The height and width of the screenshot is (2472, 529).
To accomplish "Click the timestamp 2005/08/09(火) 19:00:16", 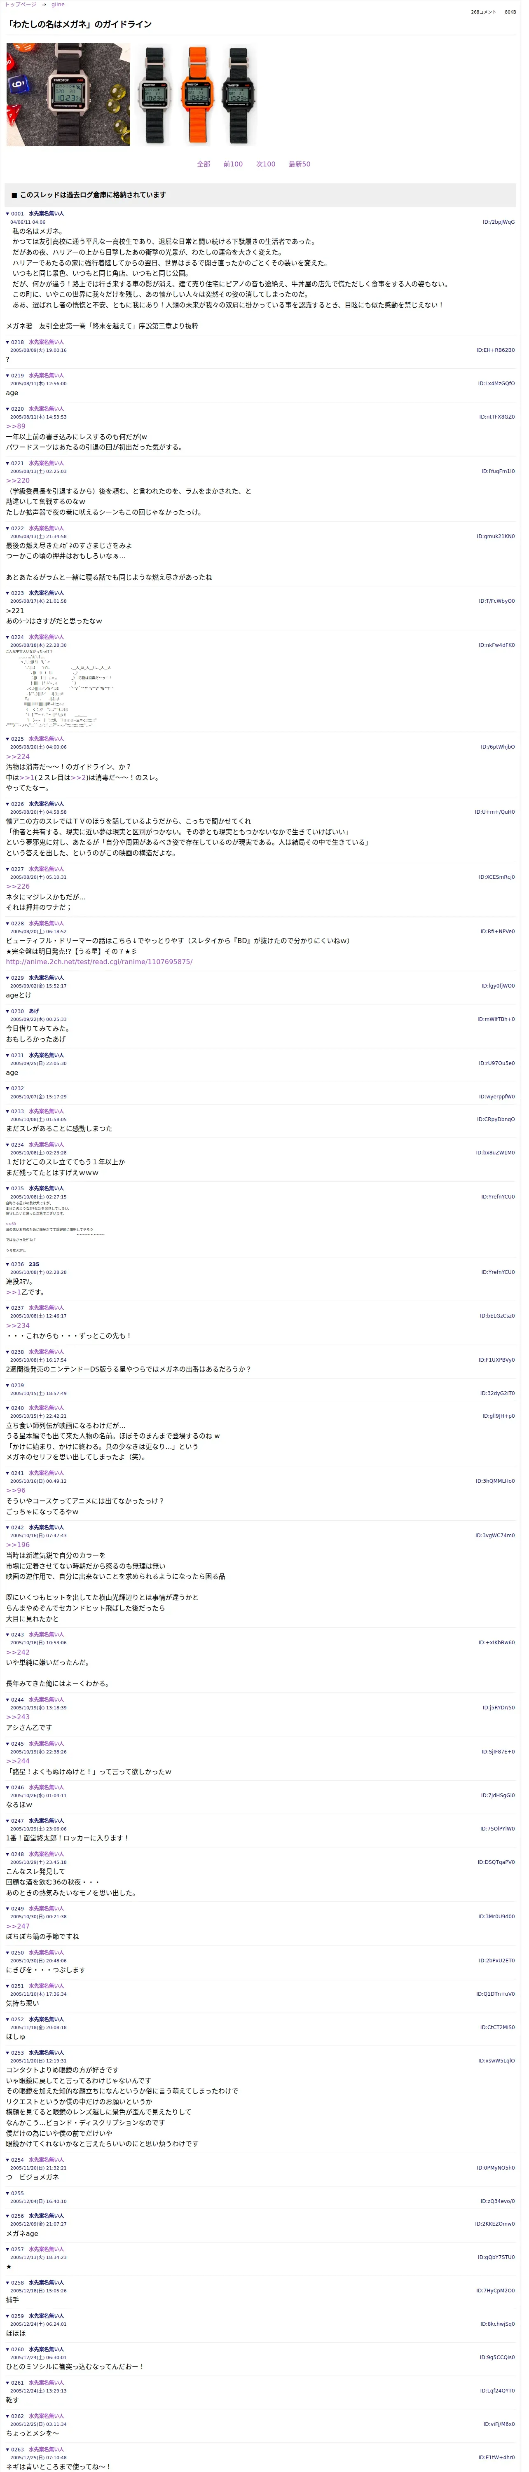I will click(x=38, y=350).
